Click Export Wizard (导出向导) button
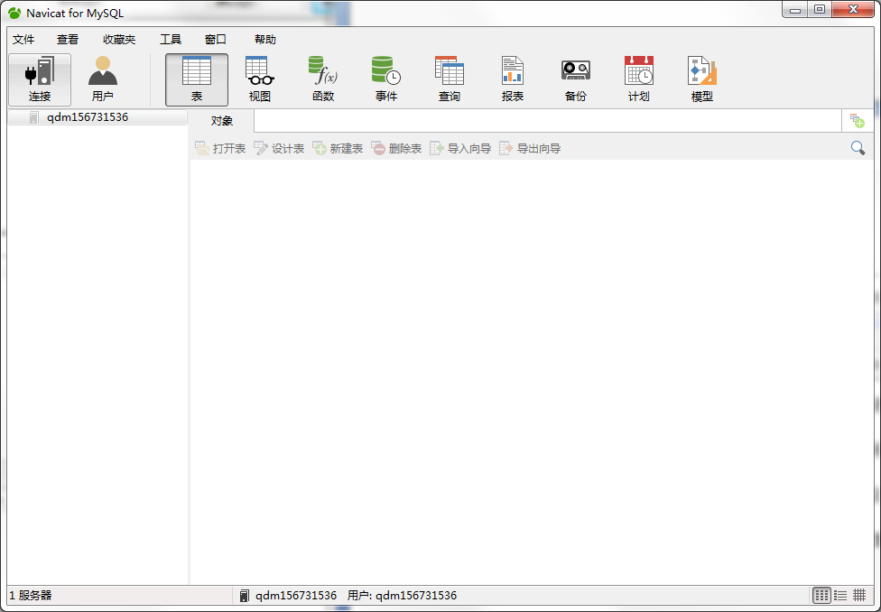Image resolution: width=881 pixels, height=612 pixels. (530, 148)
